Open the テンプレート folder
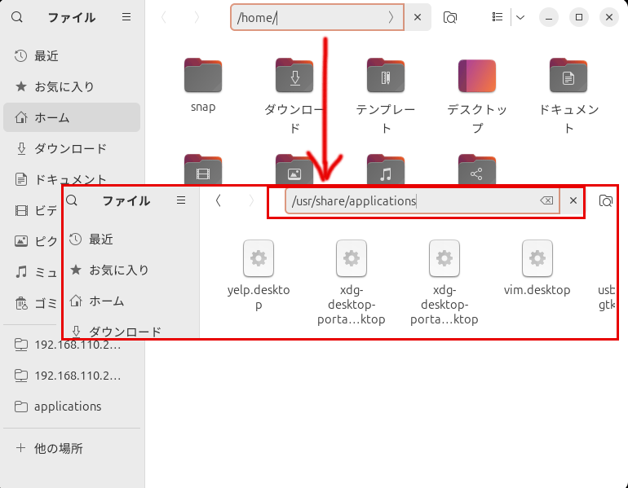Viewport: 628px width, 488px height. [386, 77]
